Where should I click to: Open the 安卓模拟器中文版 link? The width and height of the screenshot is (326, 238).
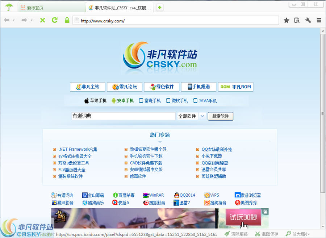point(146,170)
